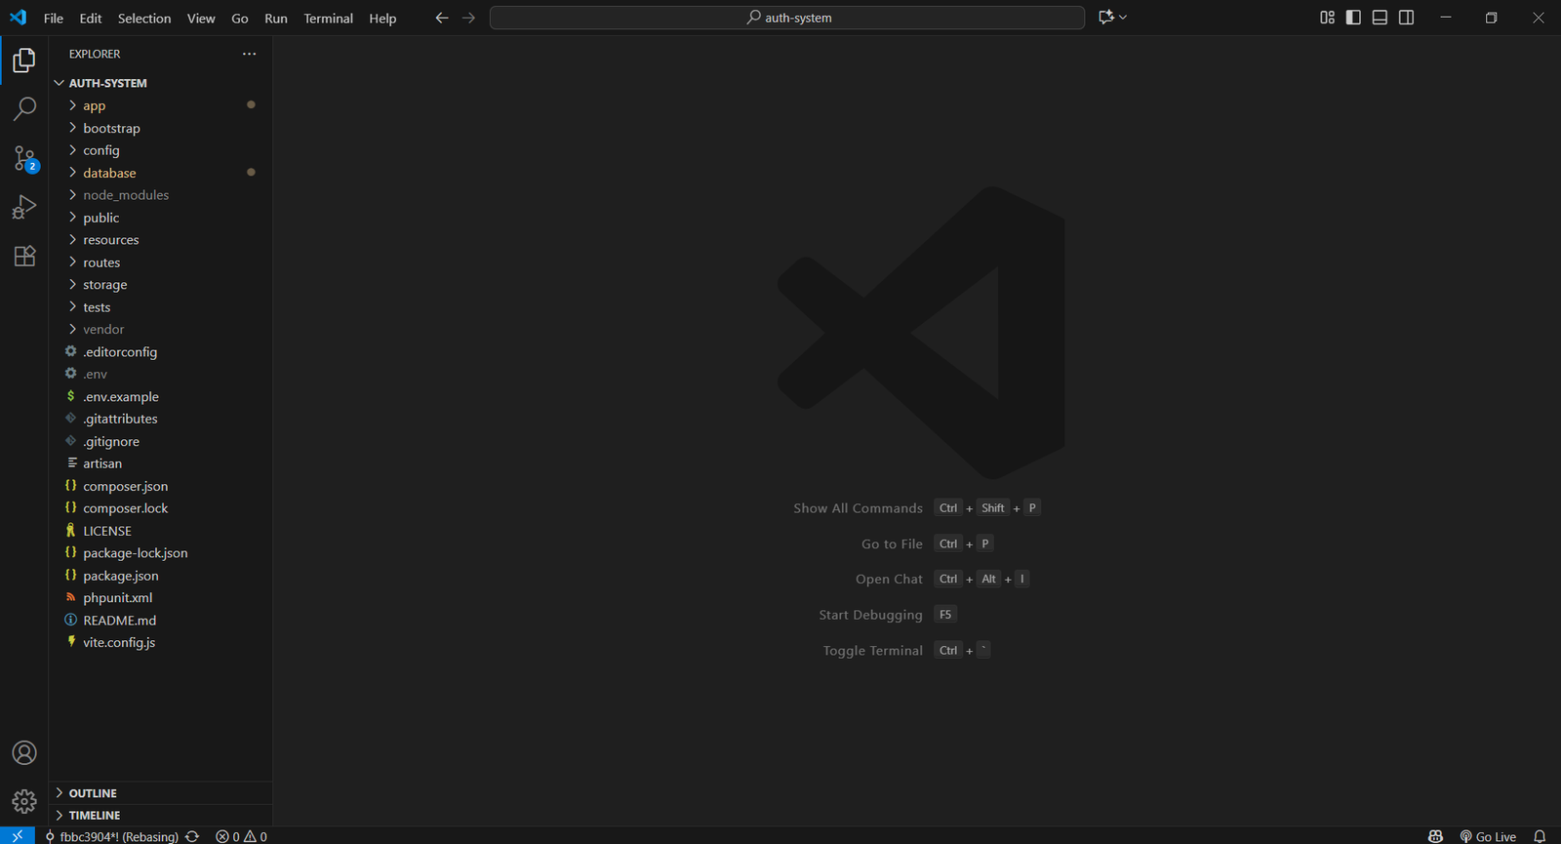This screenshot has height=844, width=1561.
Task: Open the Selection menu
Action: pyautogui.click(x=144, y=19)
